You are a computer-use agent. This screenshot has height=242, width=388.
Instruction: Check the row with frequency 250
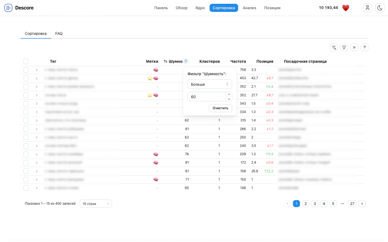(26, 137)
